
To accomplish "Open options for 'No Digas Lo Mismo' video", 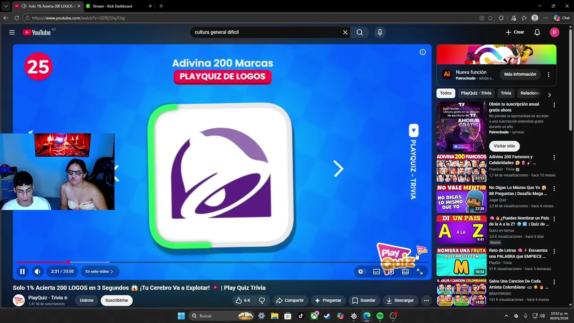I will coord(554,188).
